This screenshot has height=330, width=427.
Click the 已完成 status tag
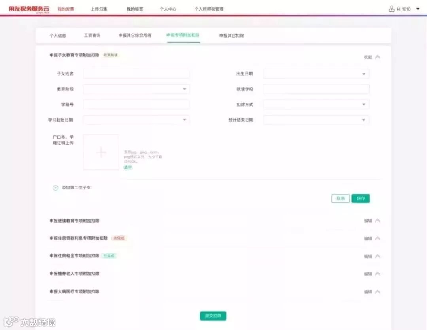pyautogui.click(x=109, y=256)
